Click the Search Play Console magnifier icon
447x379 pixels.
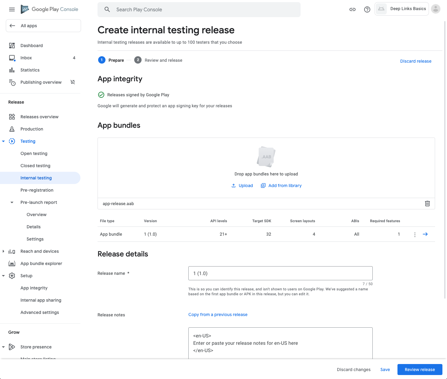click(x=107, y=9)
